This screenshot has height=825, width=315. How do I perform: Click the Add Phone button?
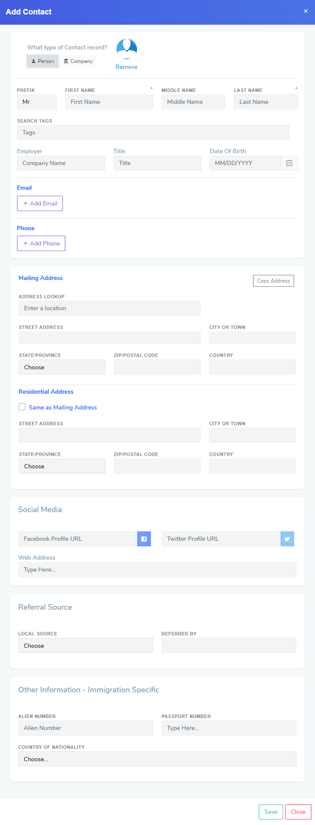point(41,243)
